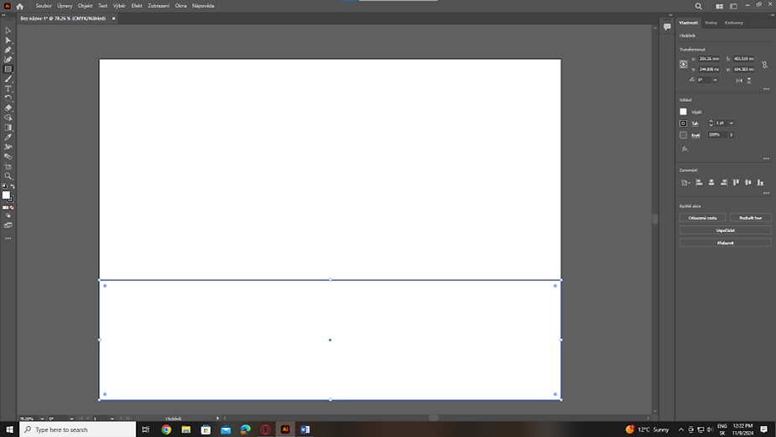Activate the Zoom tool in the toolbar
776x437 pixels.
tap(8, 176)
